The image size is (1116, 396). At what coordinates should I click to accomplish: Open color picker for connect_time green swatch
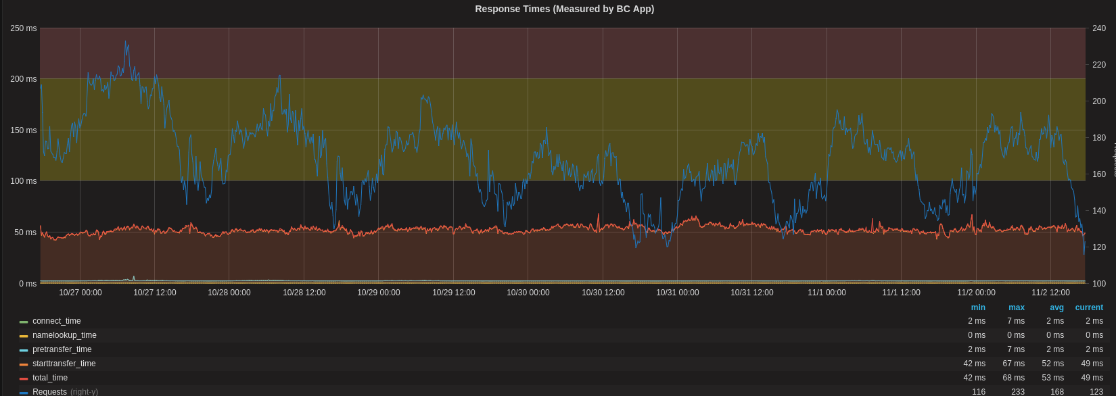pos(24,322)
